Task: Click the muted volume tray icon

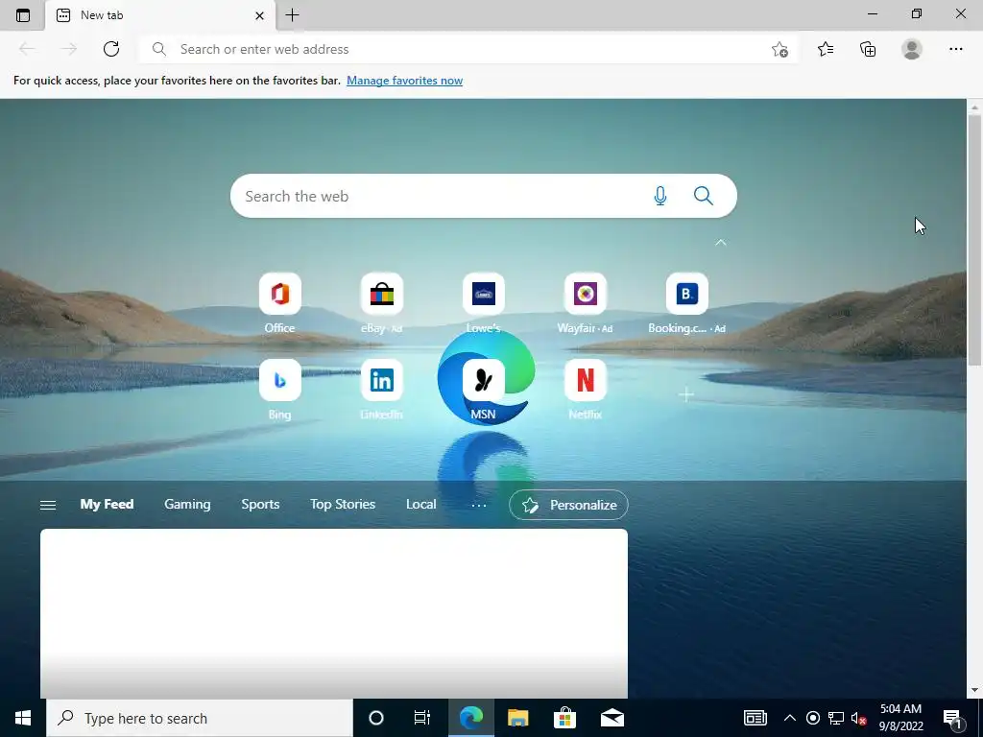Action: [x=859, y=718]
